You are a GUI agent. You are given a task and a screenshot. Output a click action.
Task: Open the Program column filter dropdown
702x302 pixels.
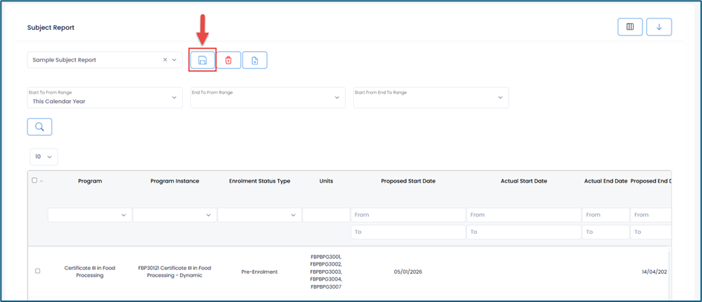[x=90, y=215]
